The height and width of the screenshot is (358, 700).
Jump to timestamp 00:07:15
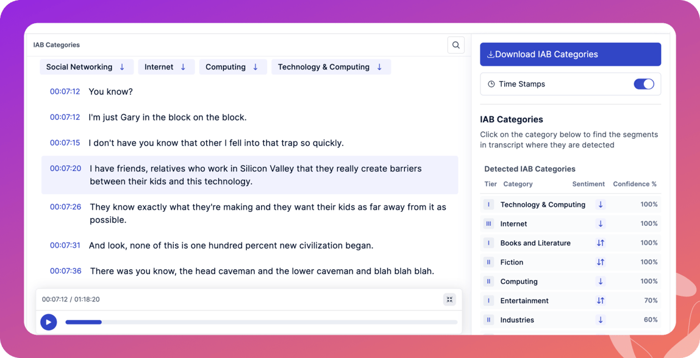tap(65, 142)
